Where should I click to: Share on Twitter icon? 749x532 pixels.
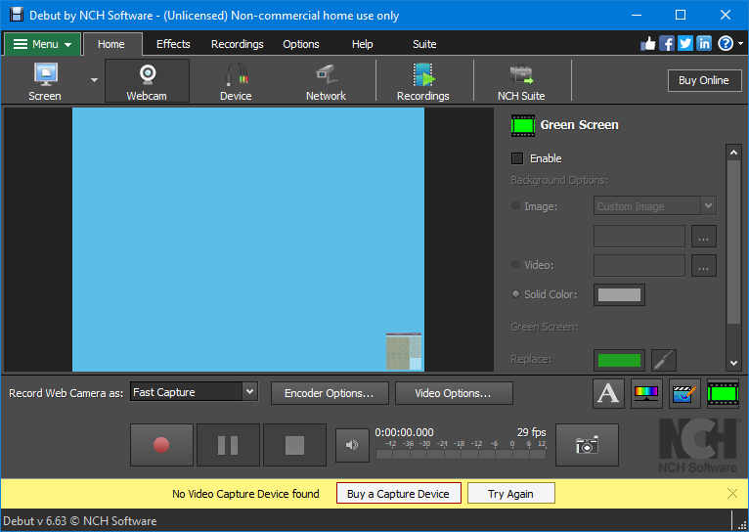[x=685, y=44]
